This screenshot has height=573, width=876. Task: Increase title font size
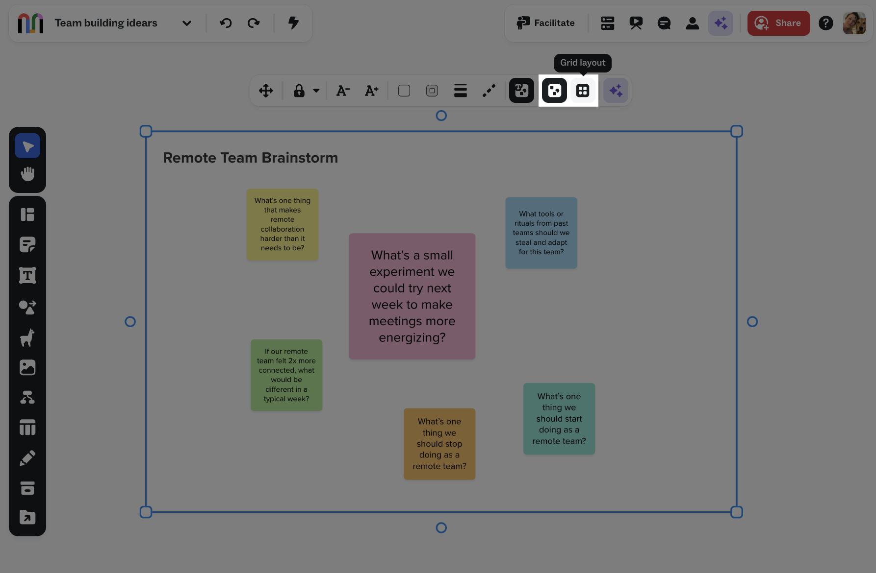(x=371, y=91)
